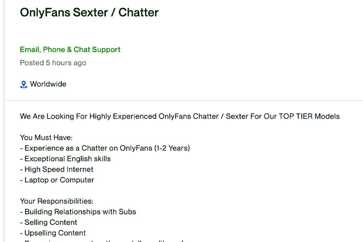Click the blue location pin icon
The image size is (363, 242).
(24, 84)
